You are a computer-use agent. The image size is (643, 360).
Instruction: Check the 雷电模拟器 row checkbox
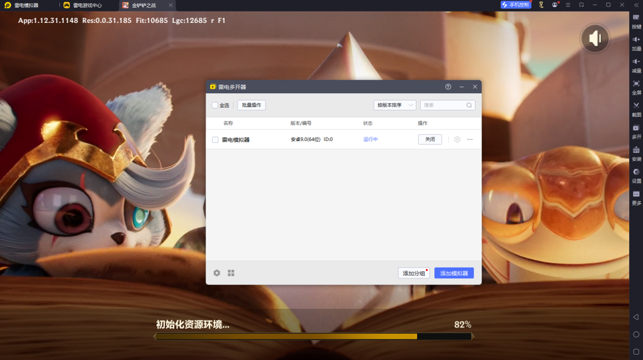point(215,139)
